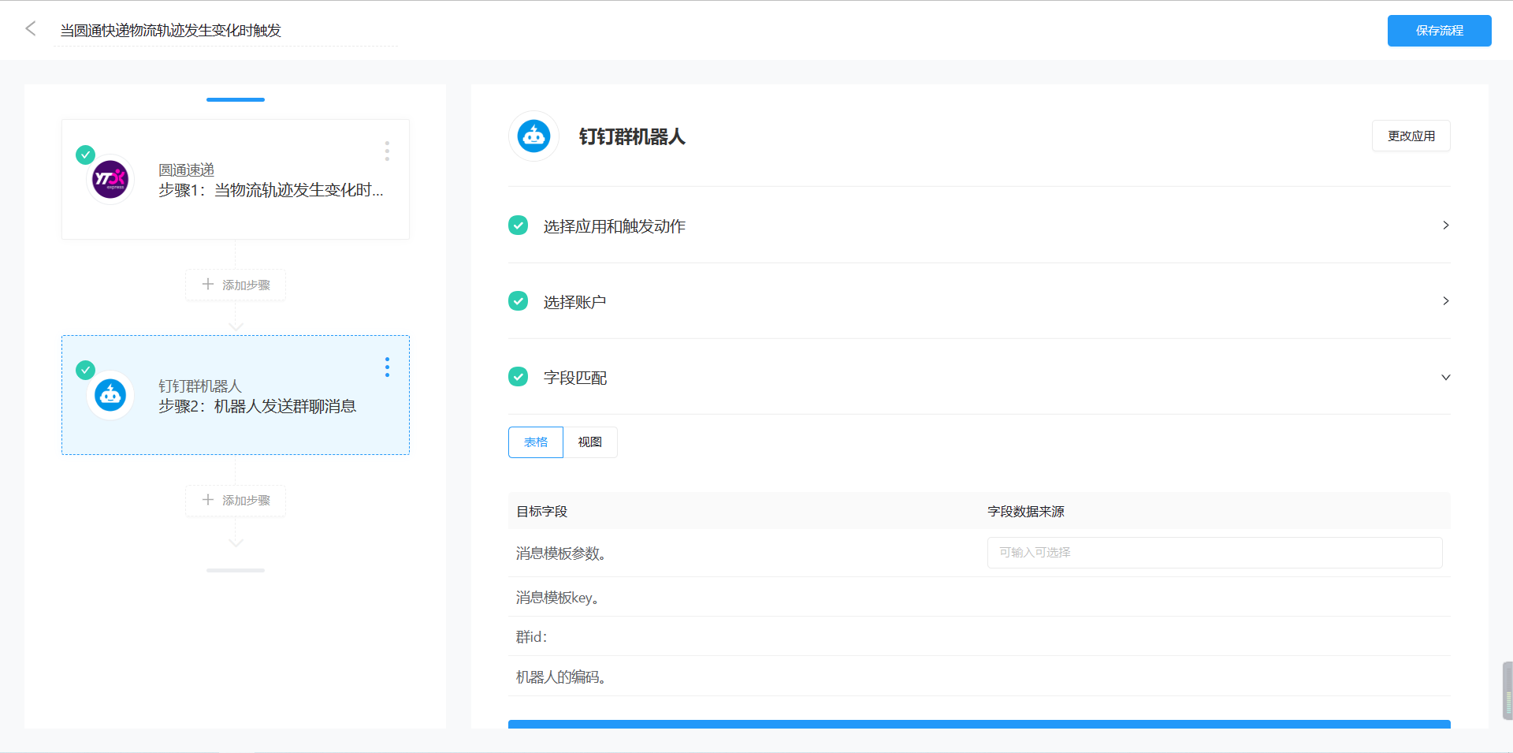Screen dimensions: 1513x753
Task: Click the large 钉钉群机器人 header robot icon
Action: (x=534, y=136)
